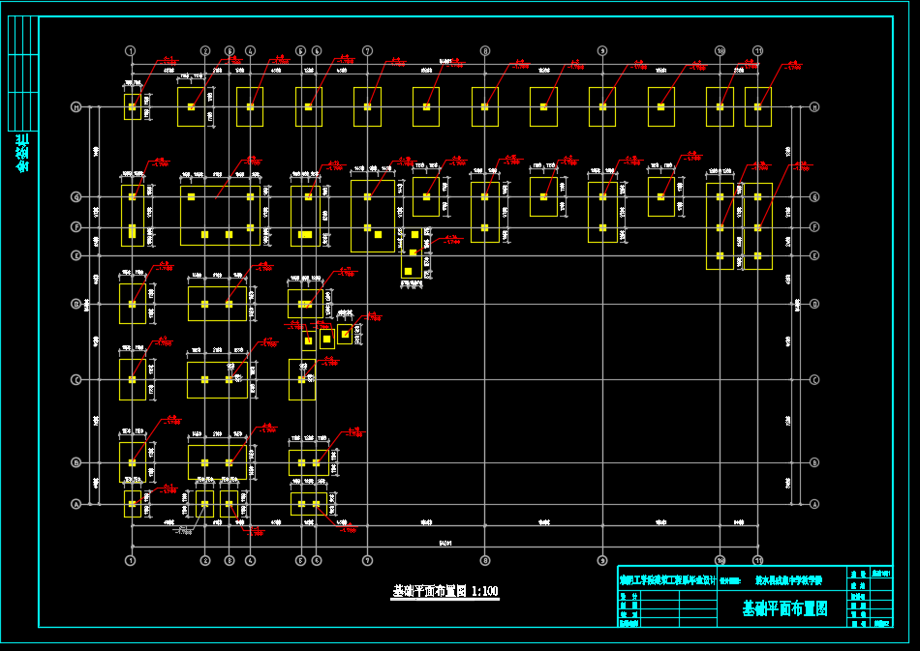Select the underlined title 基础平面布置图 1:100
This screenshot has width=920, height=651.
click(445, 591)
